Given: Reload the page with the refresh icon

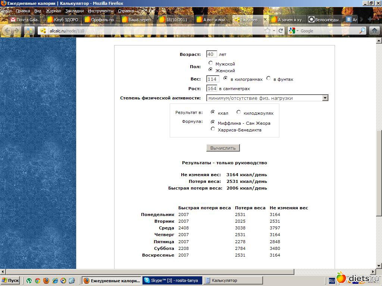Looking at the screenshot, I should [281, 31].
